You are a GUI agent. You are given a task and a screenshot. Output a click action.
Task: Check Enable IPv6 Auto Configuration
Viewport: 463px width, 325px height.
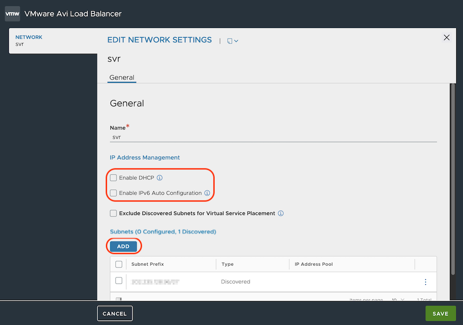[113, 193]
